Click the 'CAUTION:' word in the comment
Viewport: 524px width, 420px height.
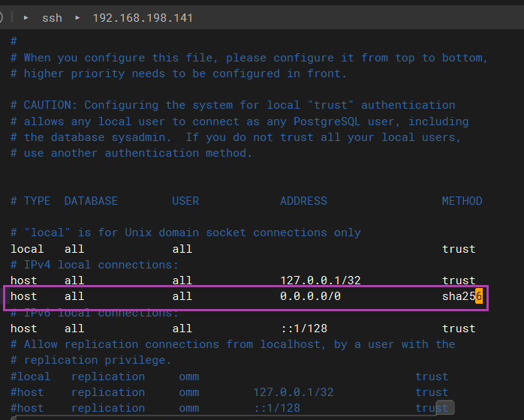[x=50, y=105]
